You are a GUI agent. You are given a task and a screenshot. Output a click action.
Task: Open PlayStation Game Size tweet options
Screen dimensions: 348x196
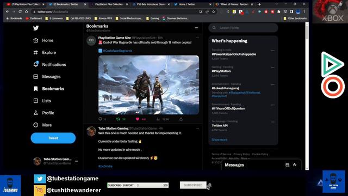[197, 38]
